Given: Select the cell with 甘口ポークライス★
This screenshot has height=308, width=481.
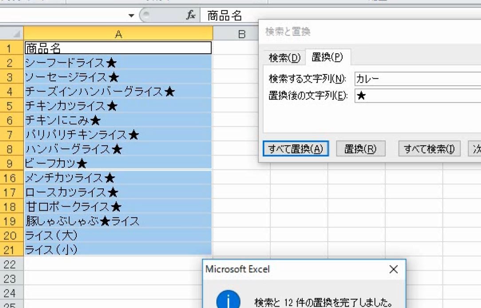Looking at the screenshot, I should [x=118, y=207].
